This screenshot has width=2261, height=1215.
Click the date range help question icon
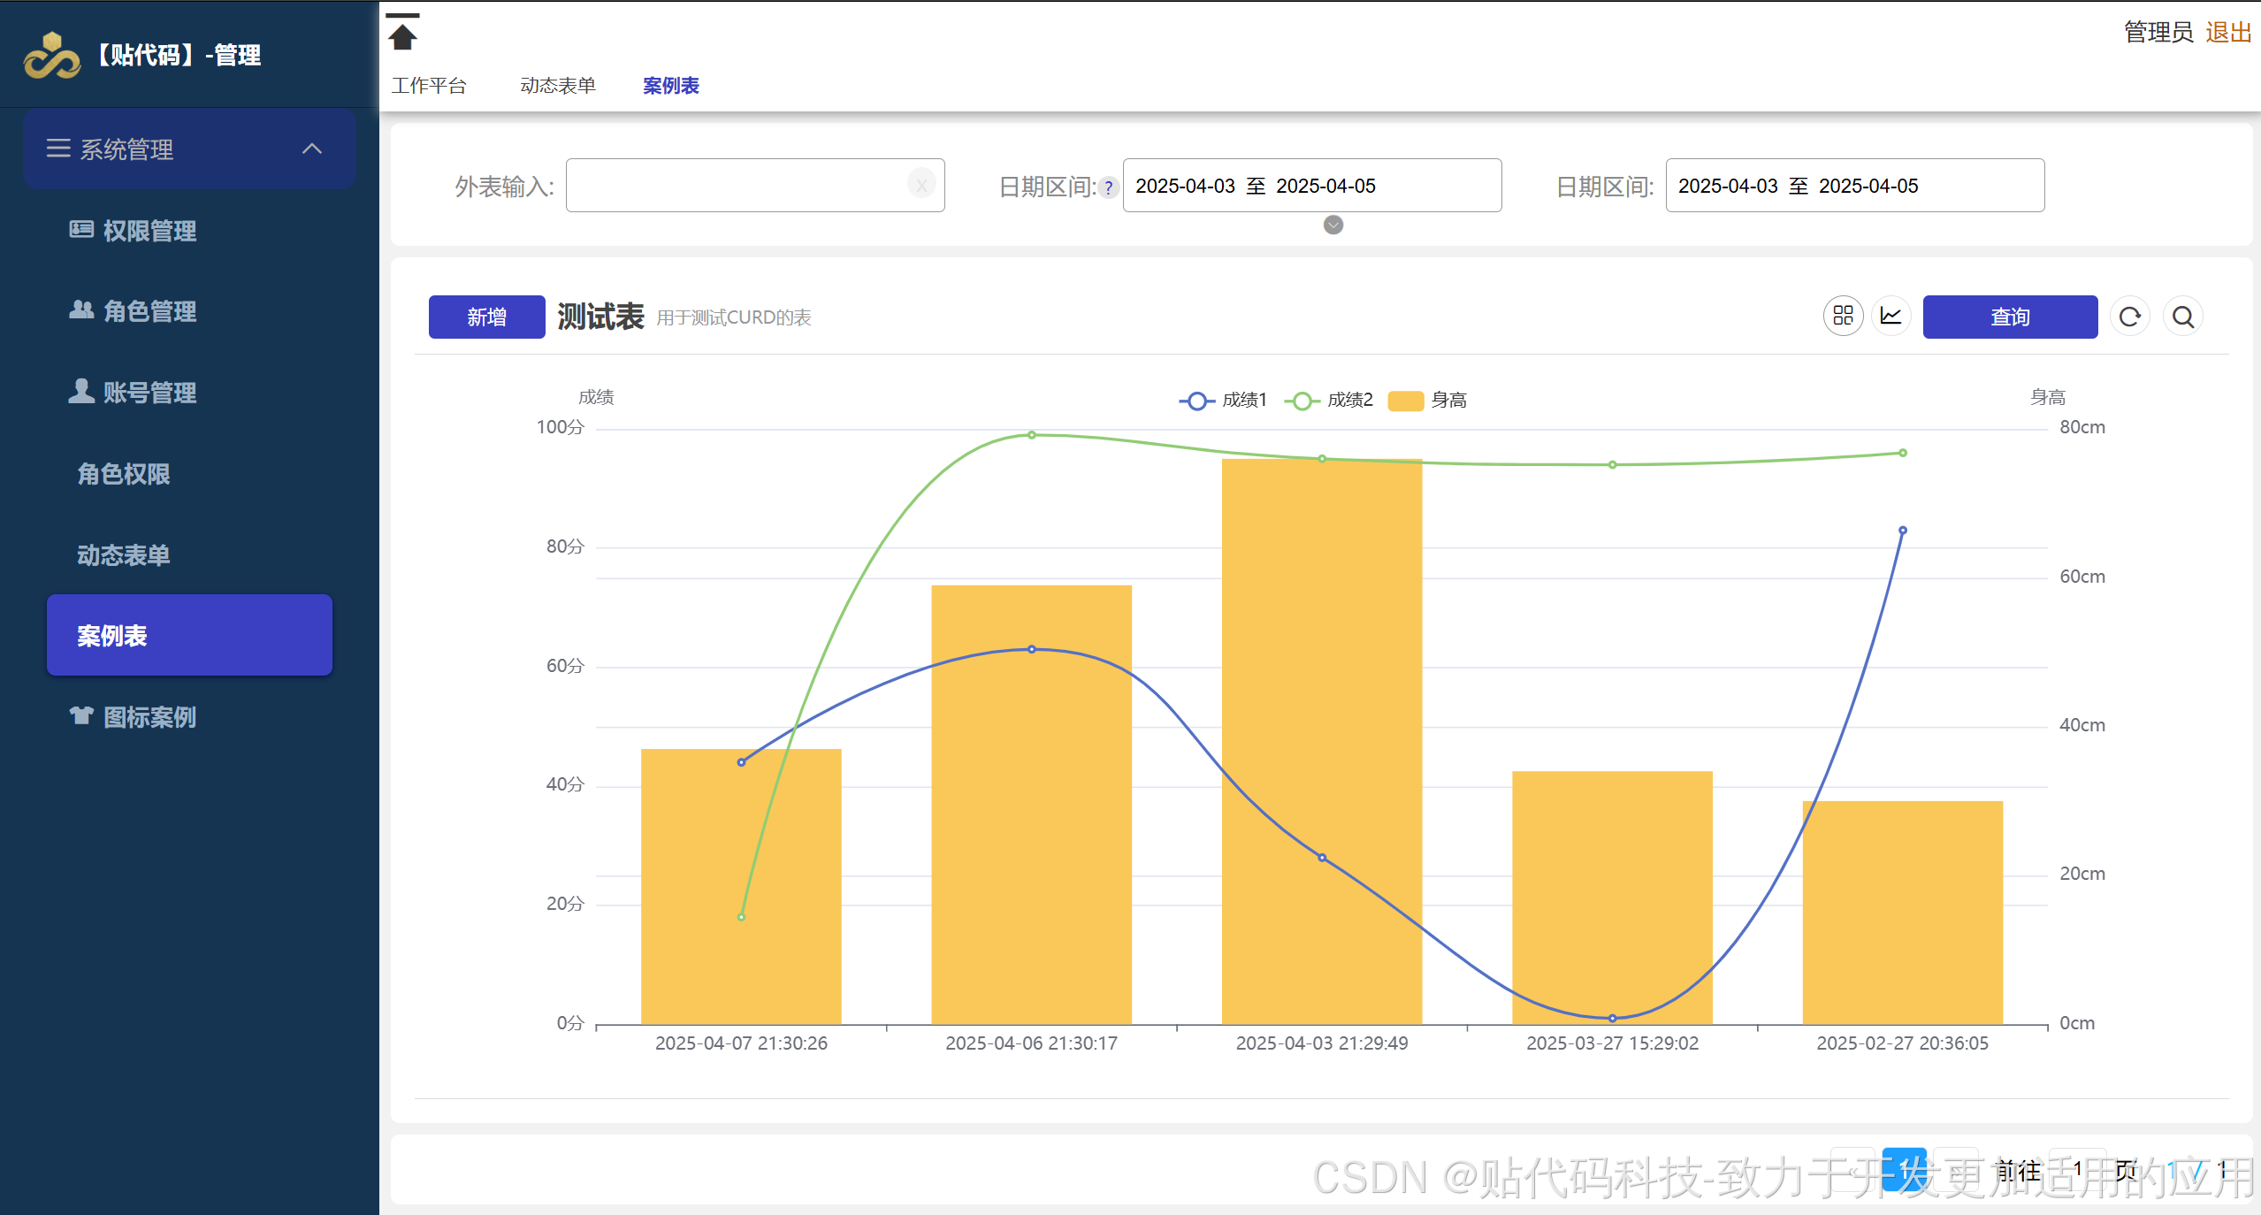[1108, 187]
